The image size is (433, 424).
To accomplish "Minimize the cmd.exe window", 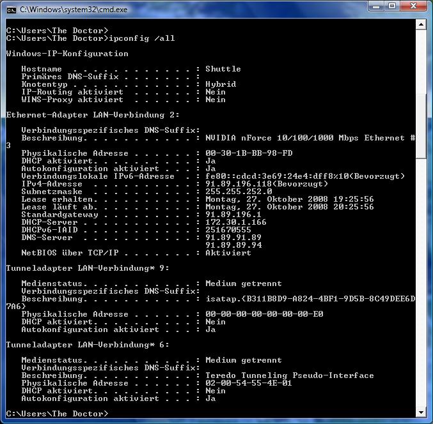I will point(375,7).
